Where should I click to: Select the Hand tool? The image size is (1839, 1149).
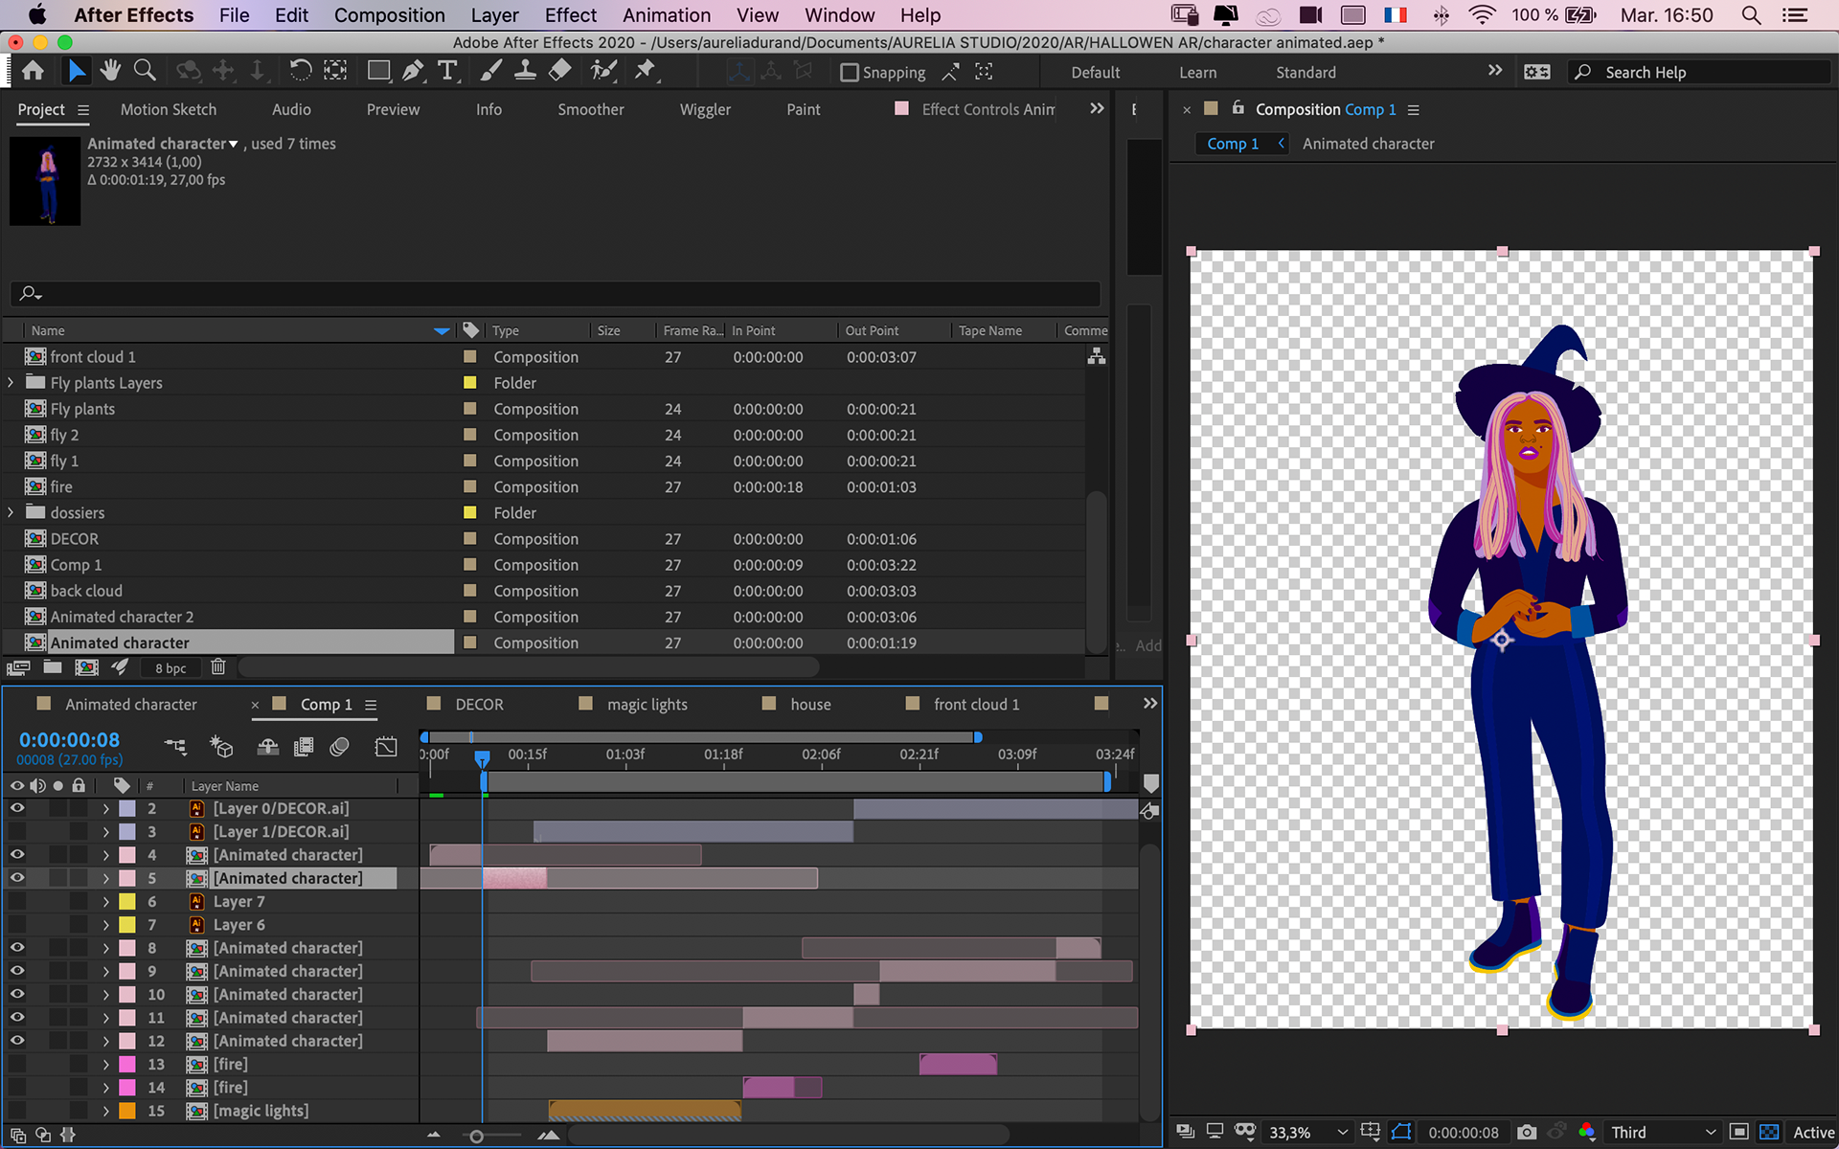[110, 71]
